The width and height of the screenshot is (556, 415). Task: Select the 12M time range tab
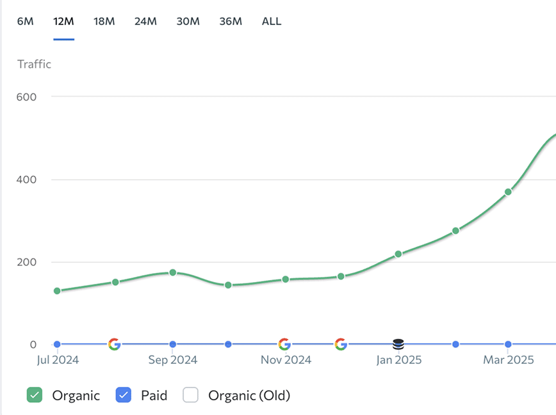(63, 21)
